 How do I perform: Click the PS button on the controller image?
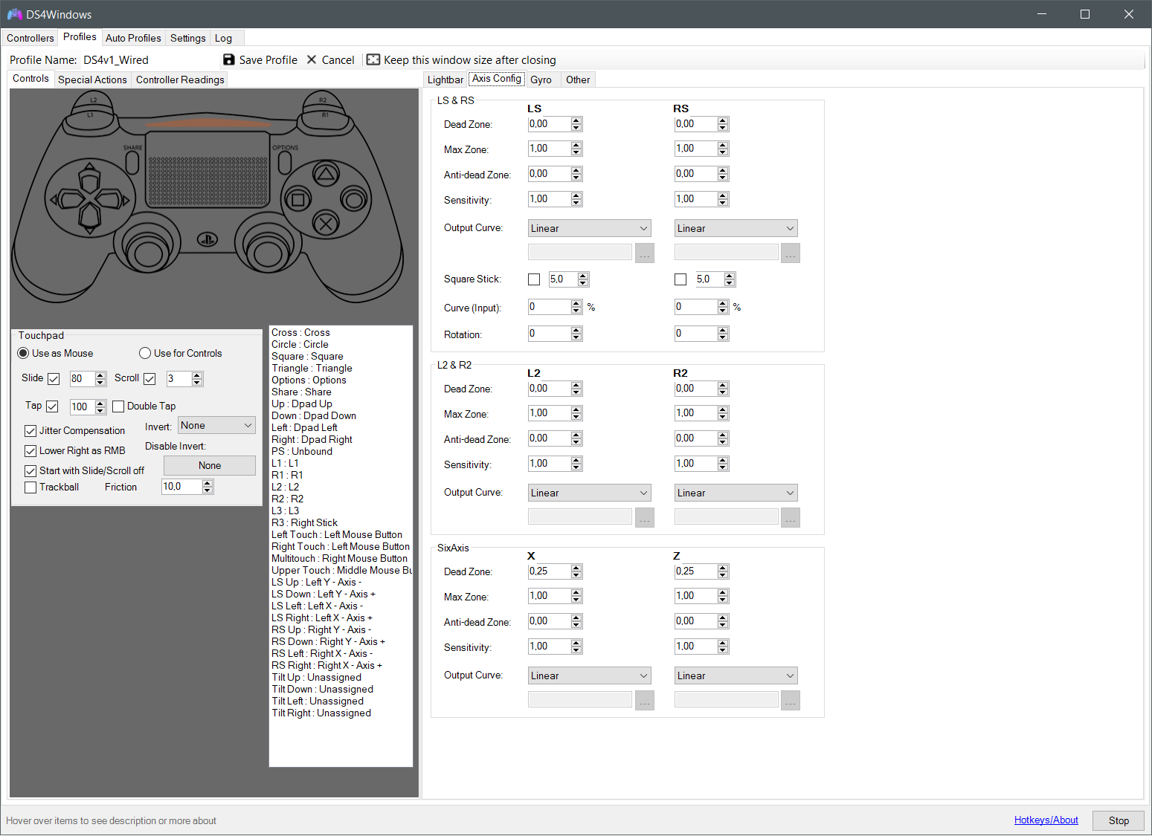207,240
